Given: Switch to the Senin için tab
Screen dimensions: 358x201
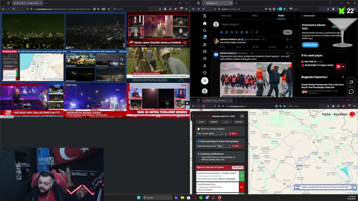Looking at the screenshot, I should click(226, 16).
